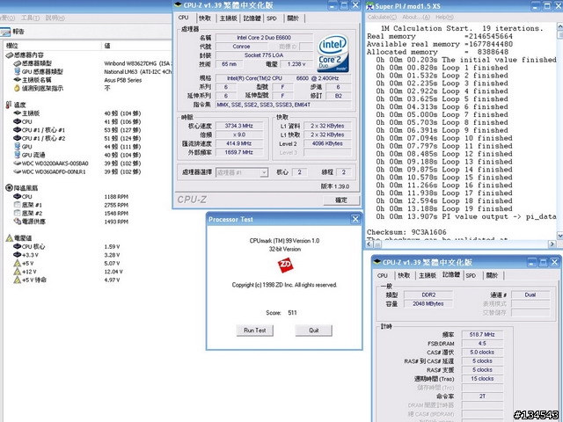Click the Level 2 4096 KBytes field
This screenshot has width=563, height=422.
coord(327,143)
